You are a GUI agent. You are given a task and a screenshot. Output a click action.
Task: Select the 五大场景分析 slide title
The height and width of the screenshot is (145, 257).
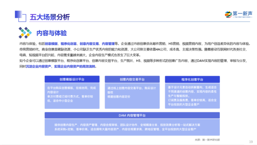click(x=50, y=17)
